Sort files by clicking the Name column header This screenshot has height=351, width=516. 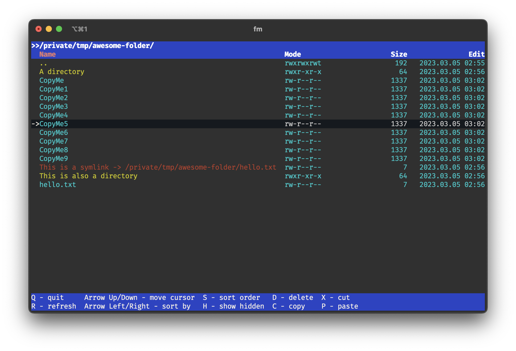click(x=48, y=54)
